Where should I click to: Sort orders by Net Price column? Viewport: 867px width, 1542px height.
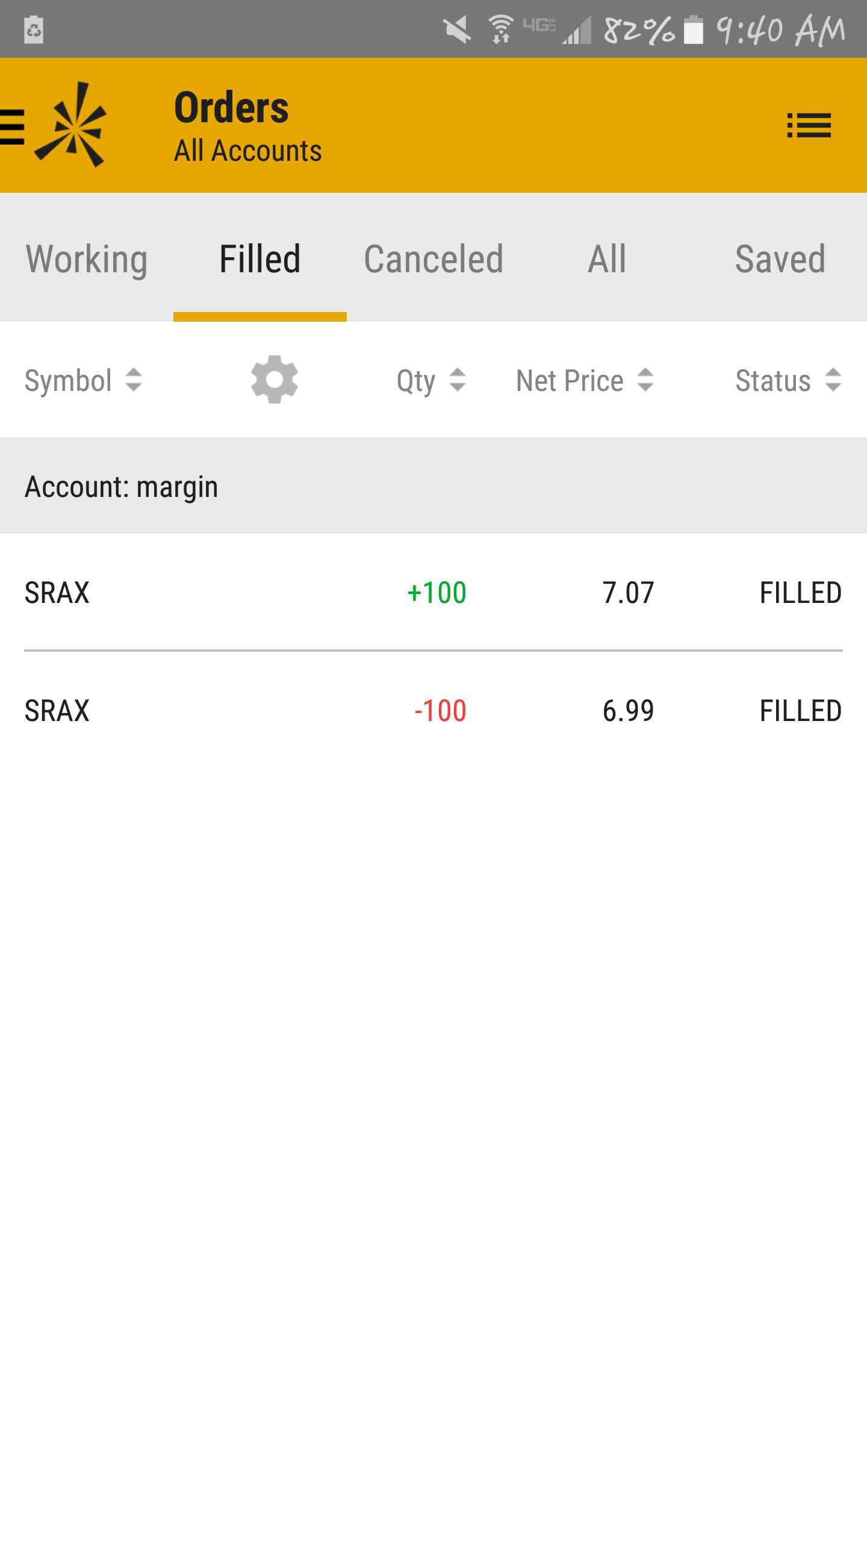(x=584, y=380)
